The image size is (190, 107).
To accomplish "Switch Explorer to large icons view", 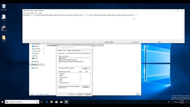I will click(x=140, y=94).
